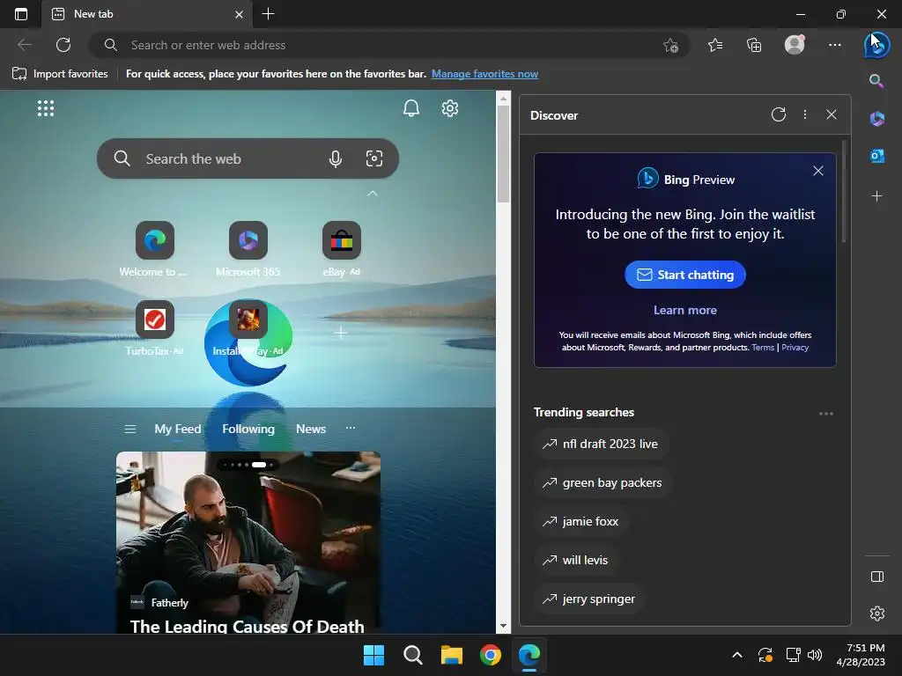Screen dimensions: 902x676
Task: Open Microsoft 365 in the sidebar
Action: (x=876, y=119)
